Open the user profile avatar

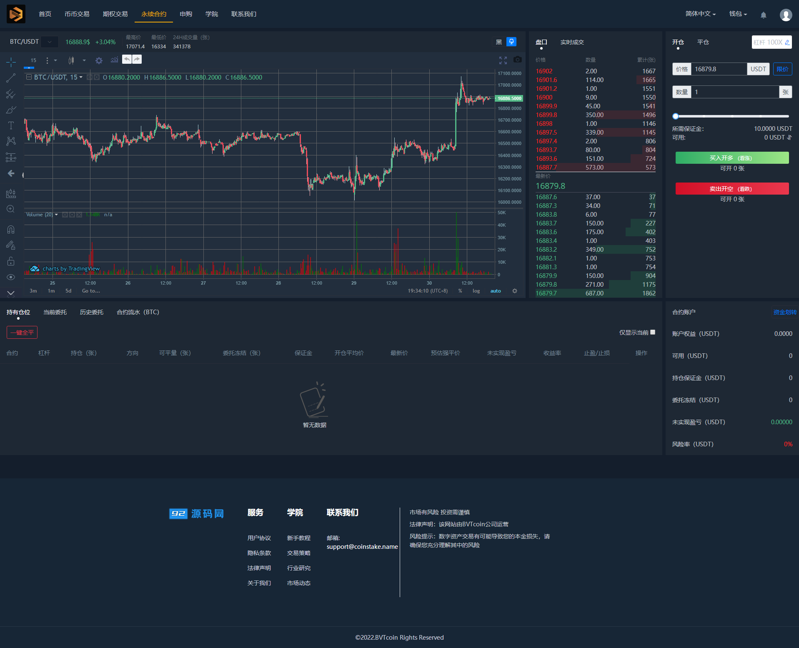(786, 15)
